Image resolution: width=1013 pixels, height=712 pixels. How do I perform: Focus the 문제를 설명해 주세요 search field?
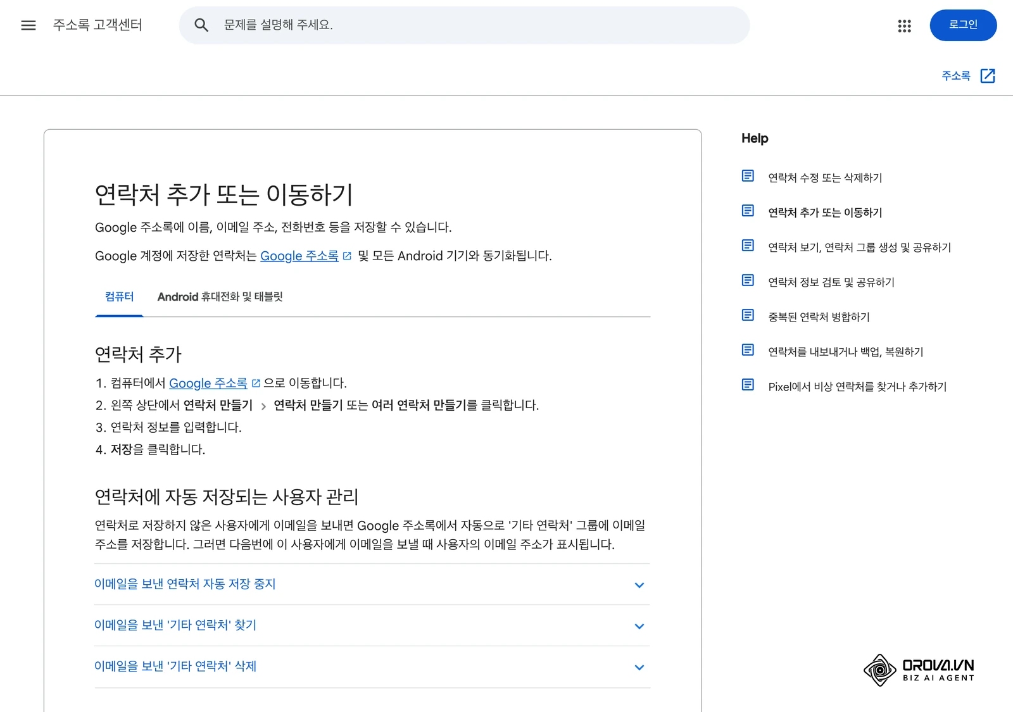pos(464,25)
